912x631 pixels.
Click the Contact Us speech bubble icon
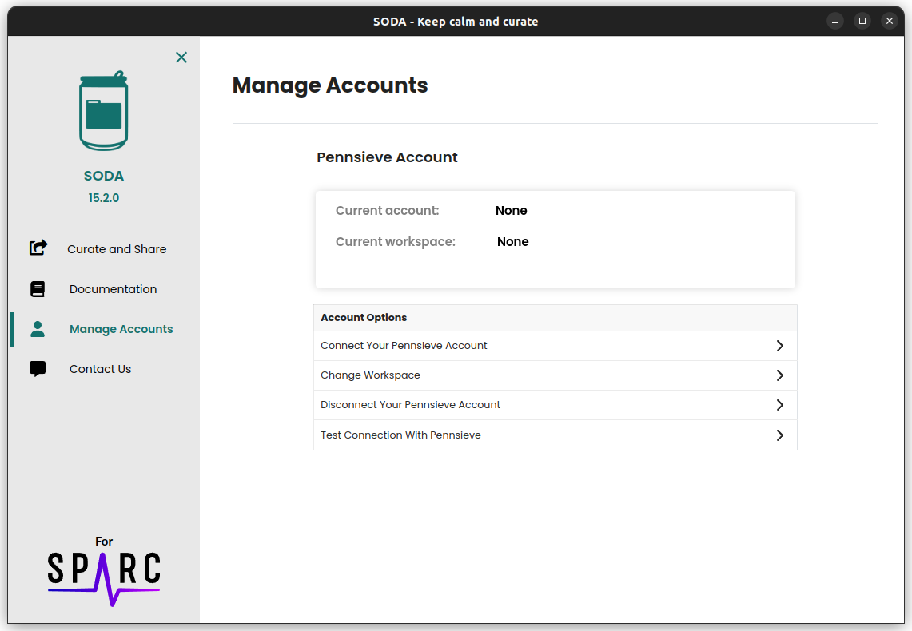pos(38,369)
